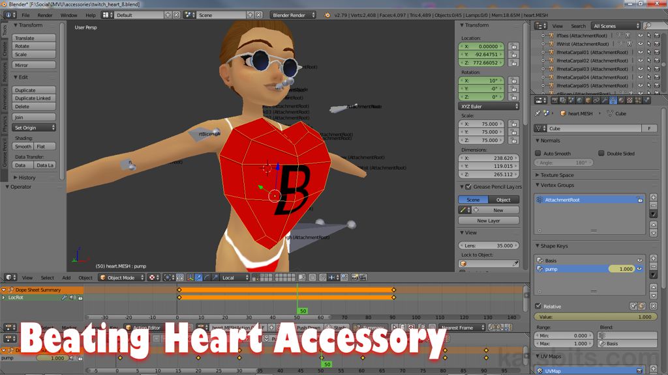Viewport: 668px width, 375px height.
Task: Remove the selected shape key with minus
Action: [654, 266]
